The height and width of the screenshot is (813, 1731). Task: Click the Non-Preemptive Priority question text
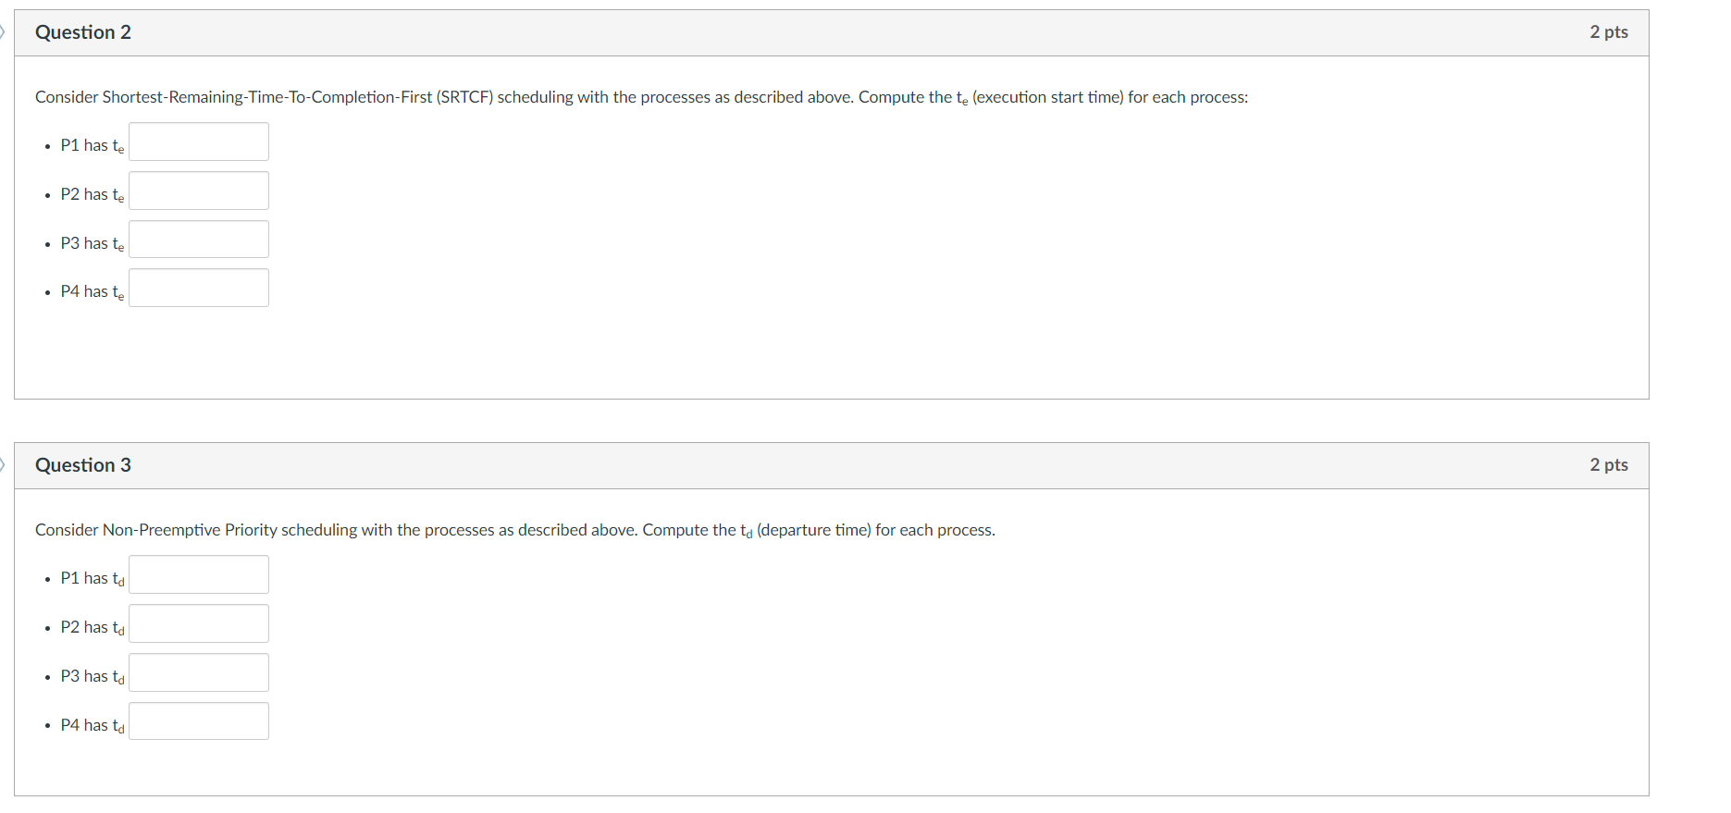515,530
